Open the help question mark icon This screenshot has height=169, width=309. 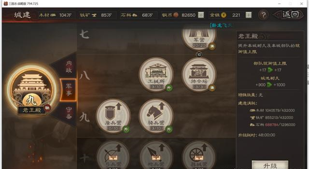click(x=263, y=15)
